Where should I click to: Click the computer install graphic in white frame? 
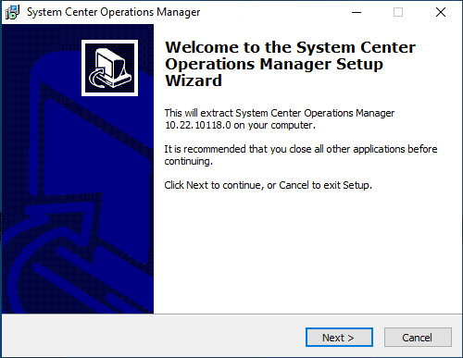pyautogui.click(x=109, y=68)
